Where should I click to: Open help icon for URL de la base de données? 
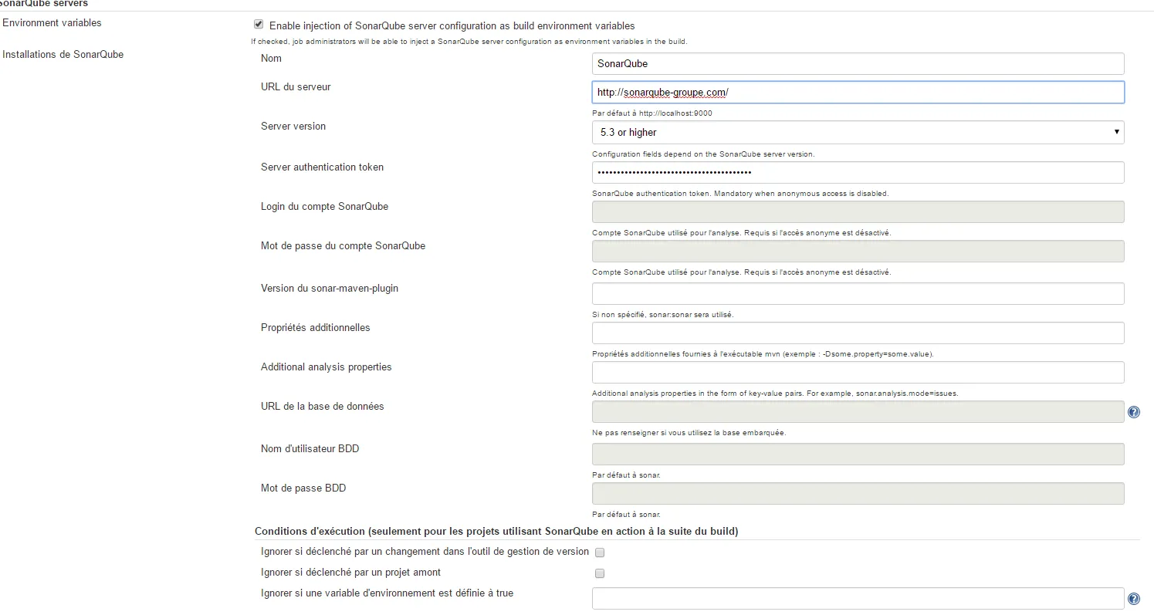click(x=1133, y=412)
